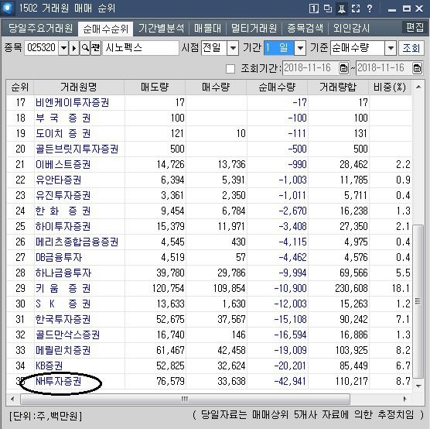
Task: Click the screen number 1 icon
Action: pyautogui.click(x=314, y=9)
